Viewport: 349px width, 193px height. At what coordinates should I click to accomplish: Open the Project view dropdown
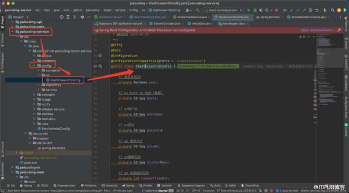27,17
